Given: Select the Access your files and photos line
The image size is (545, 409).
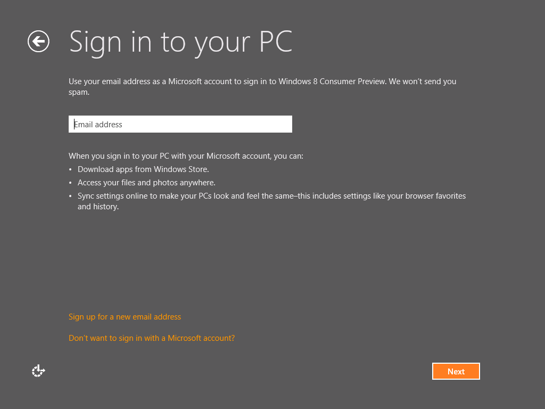Looking at the screenshot, I should [x=146, y=183].
